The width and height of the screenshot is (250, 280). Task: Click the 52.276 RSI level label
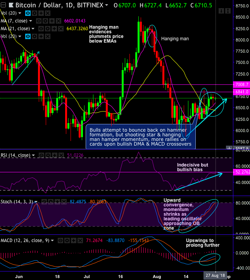(x=241, y=172)
